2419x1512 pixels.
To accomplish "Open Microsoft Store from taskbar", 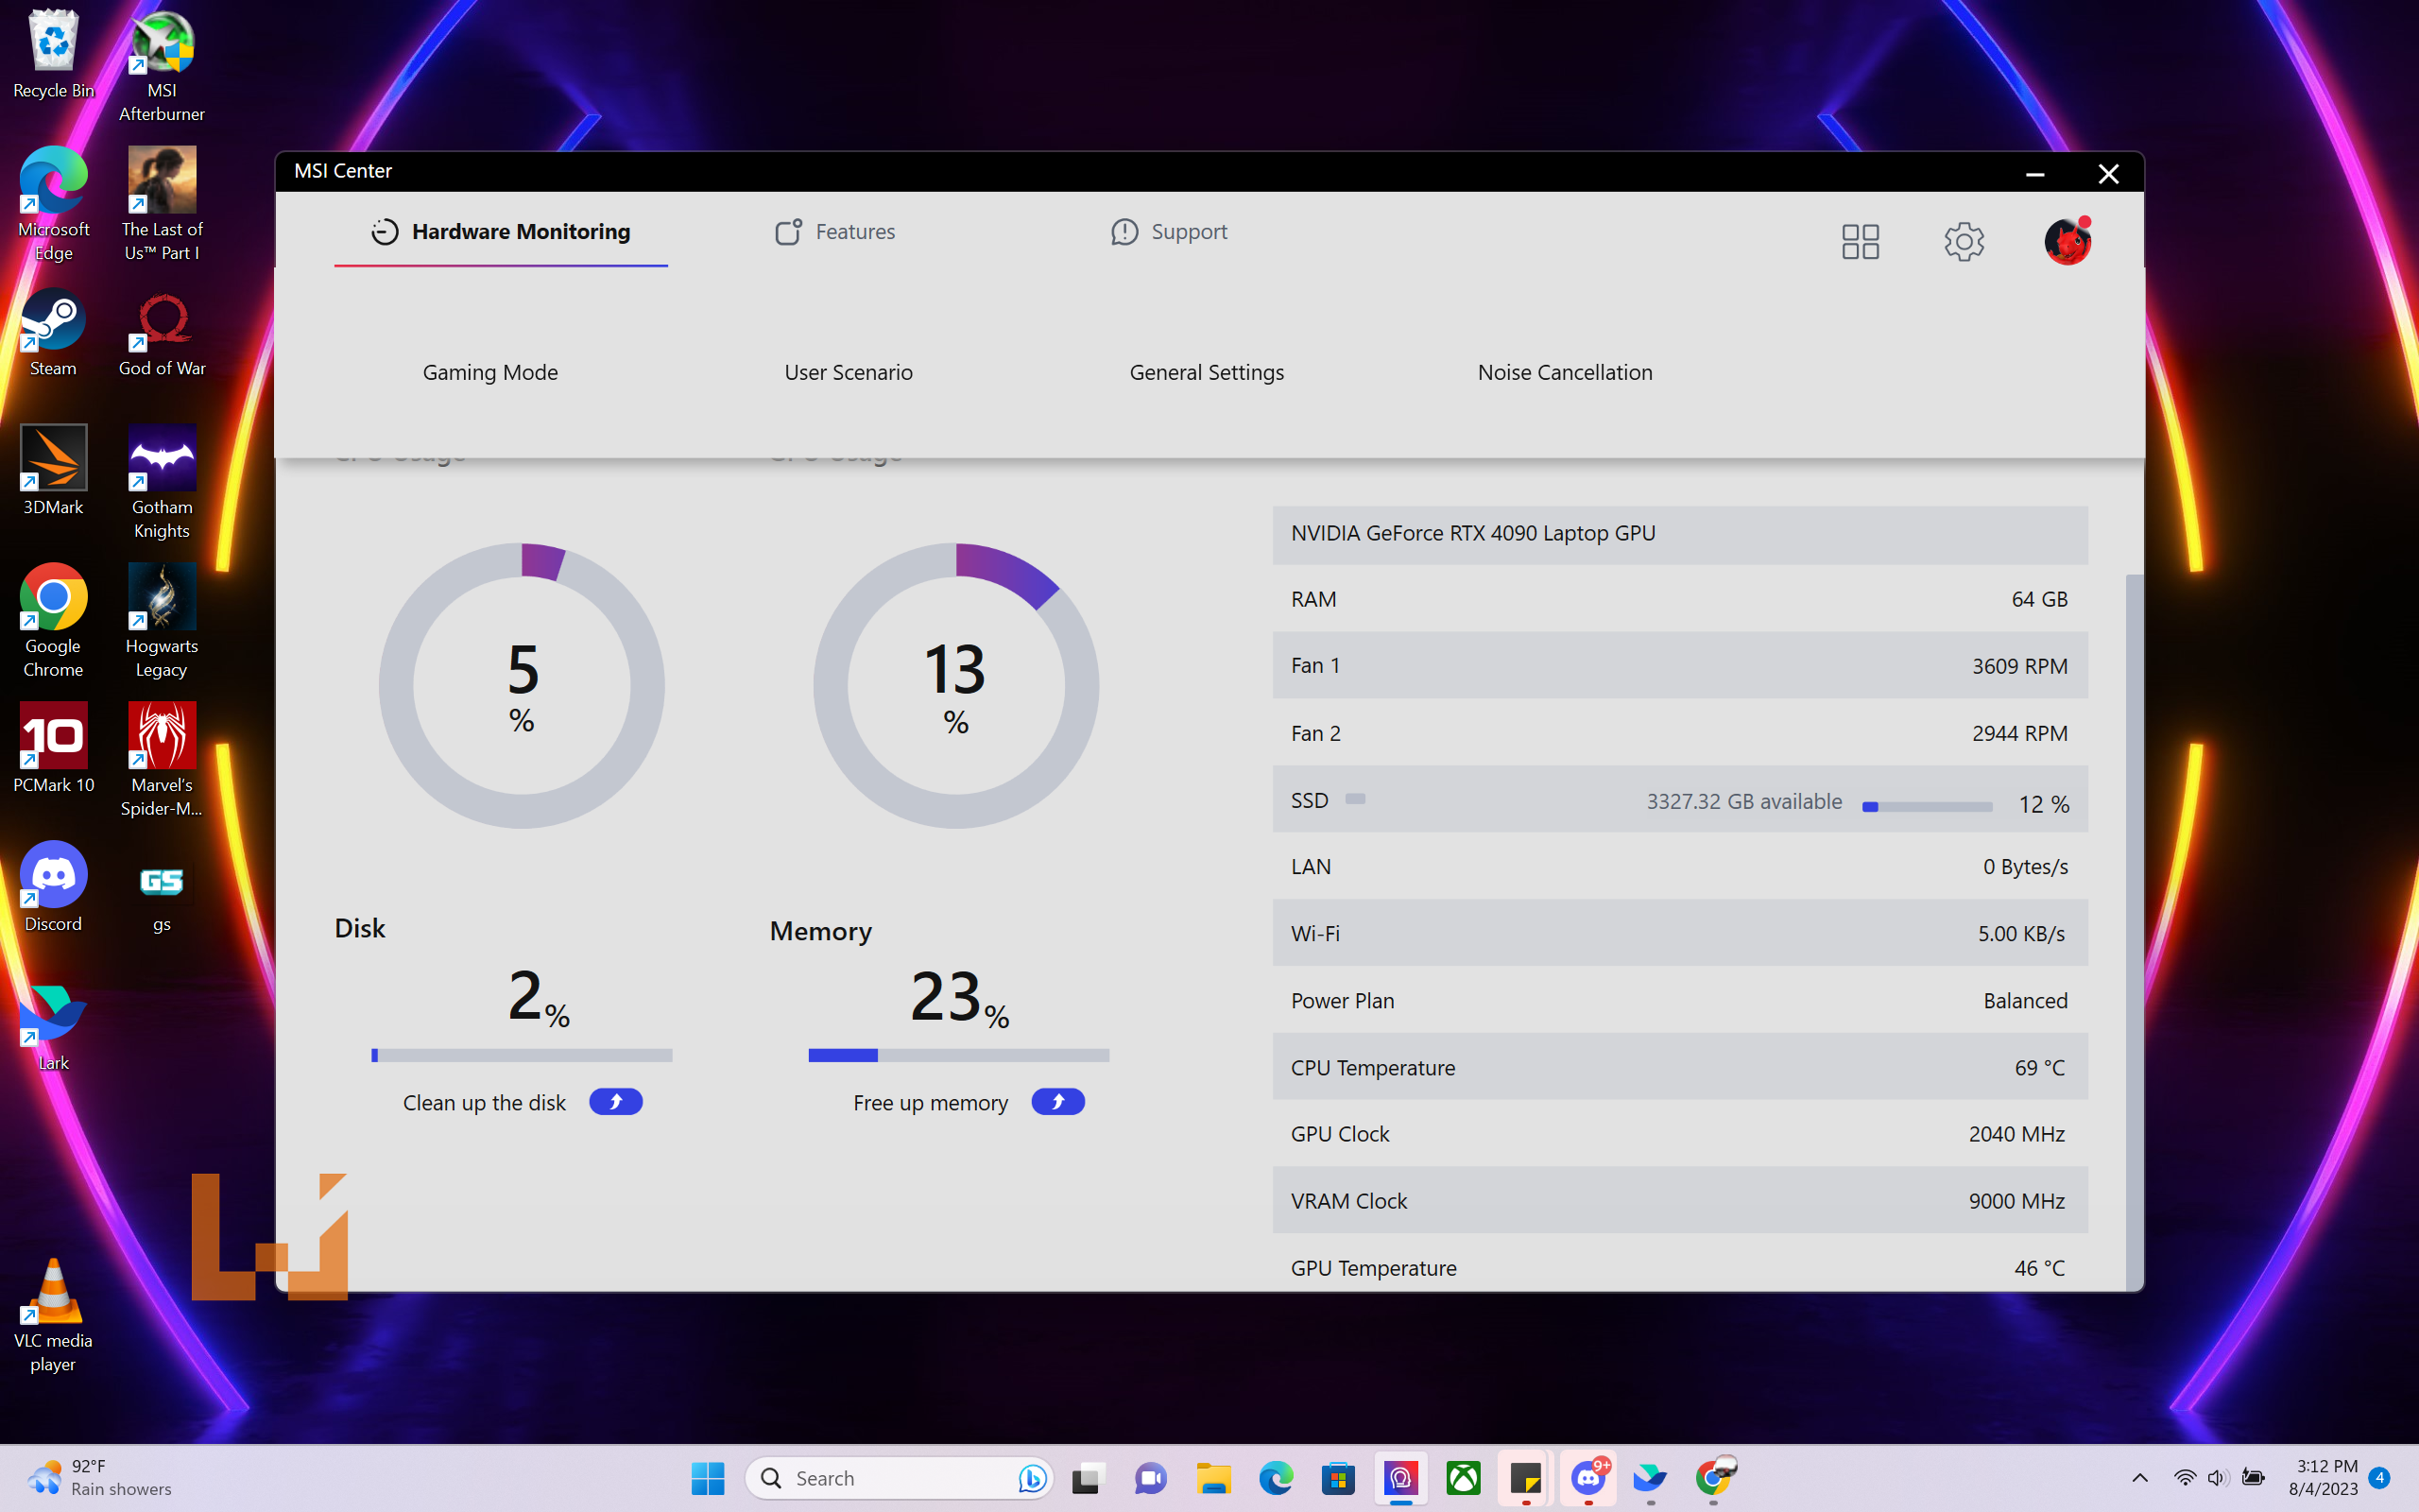I will coord(1338,1478).
